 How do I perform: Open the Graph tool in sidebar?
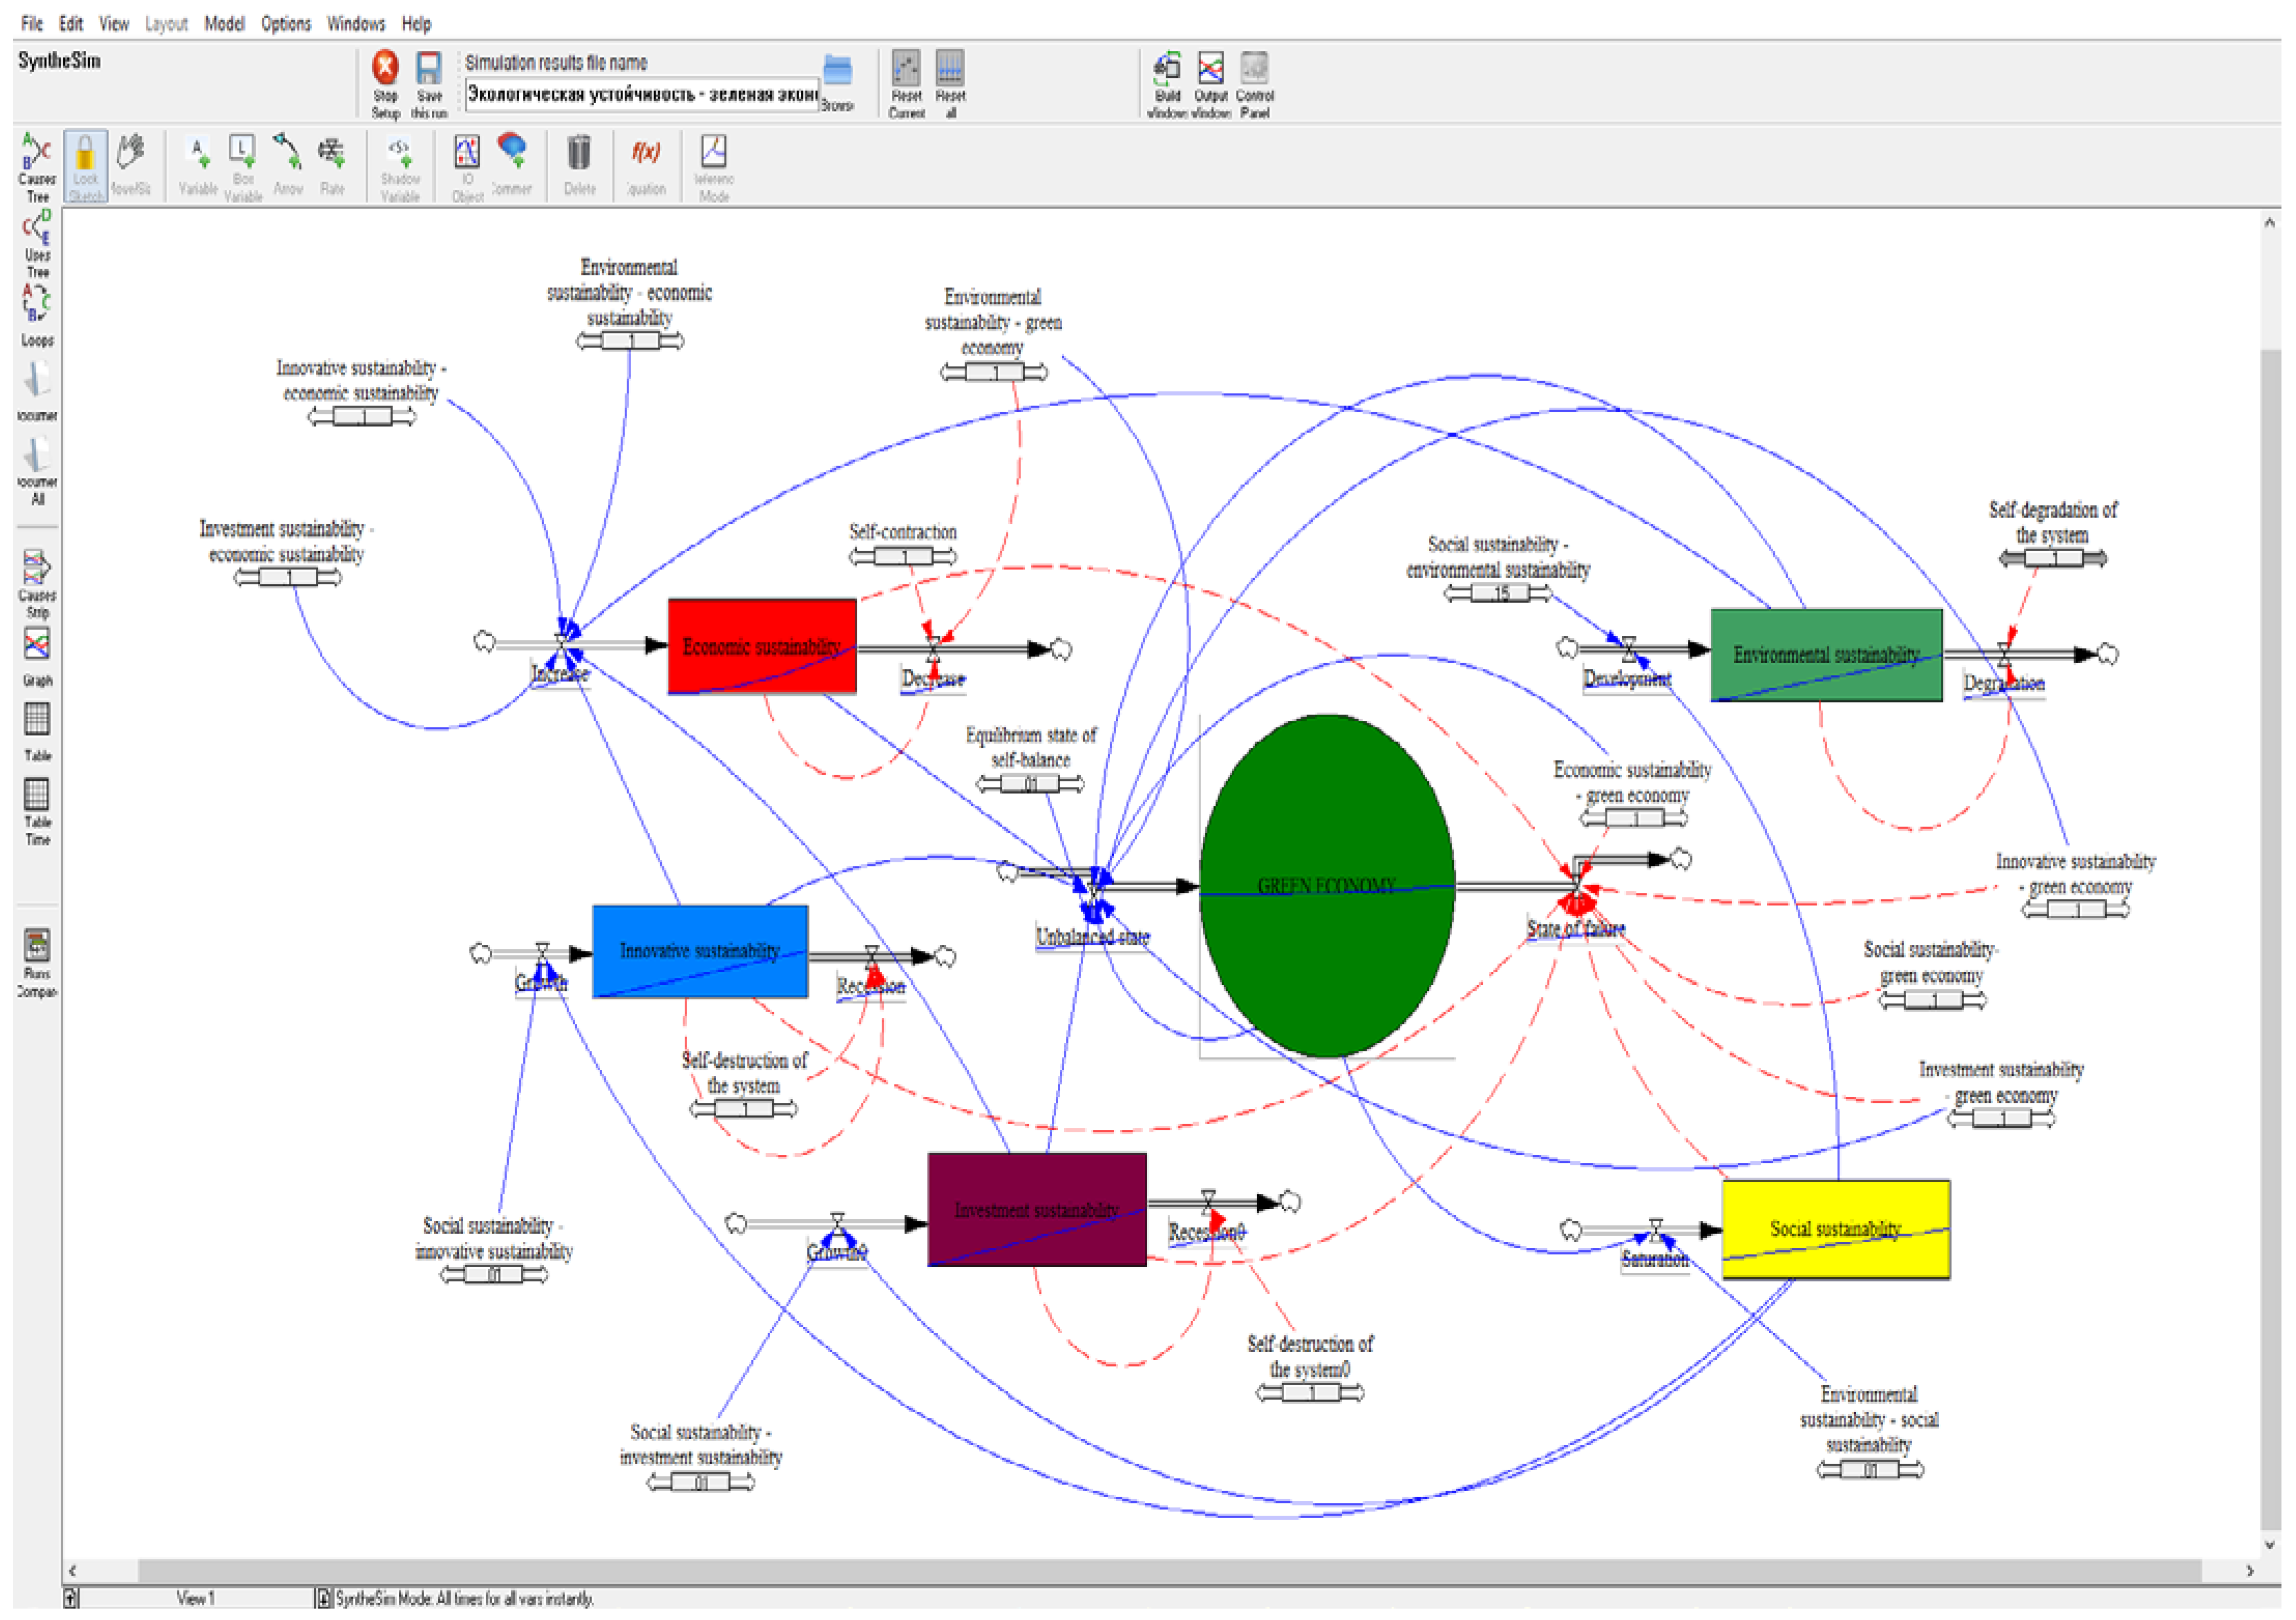coord(37,646)
